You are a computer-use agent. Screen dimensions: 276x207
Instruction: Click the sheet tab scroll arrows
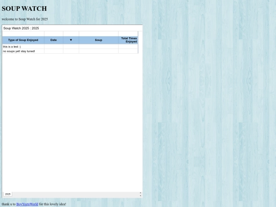pos(140,194)
